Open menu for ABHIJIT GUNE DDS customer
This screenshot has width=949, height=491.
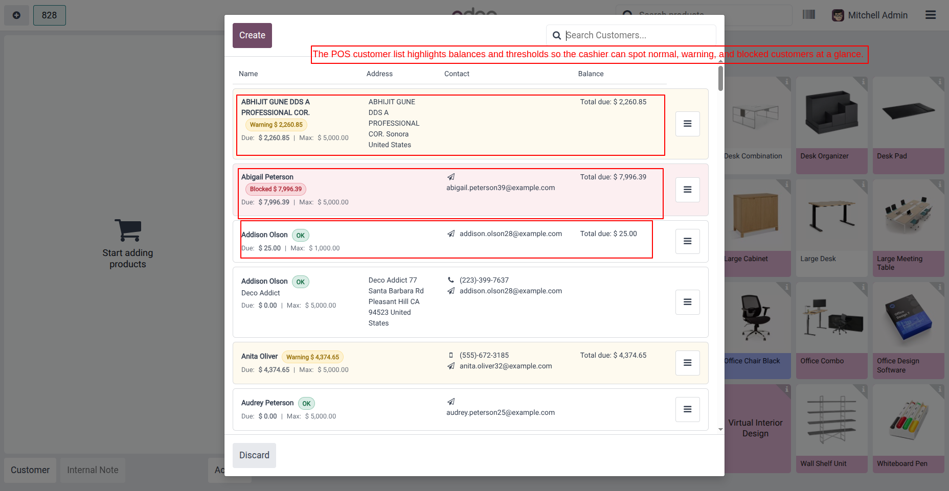(x=687, y=124)
